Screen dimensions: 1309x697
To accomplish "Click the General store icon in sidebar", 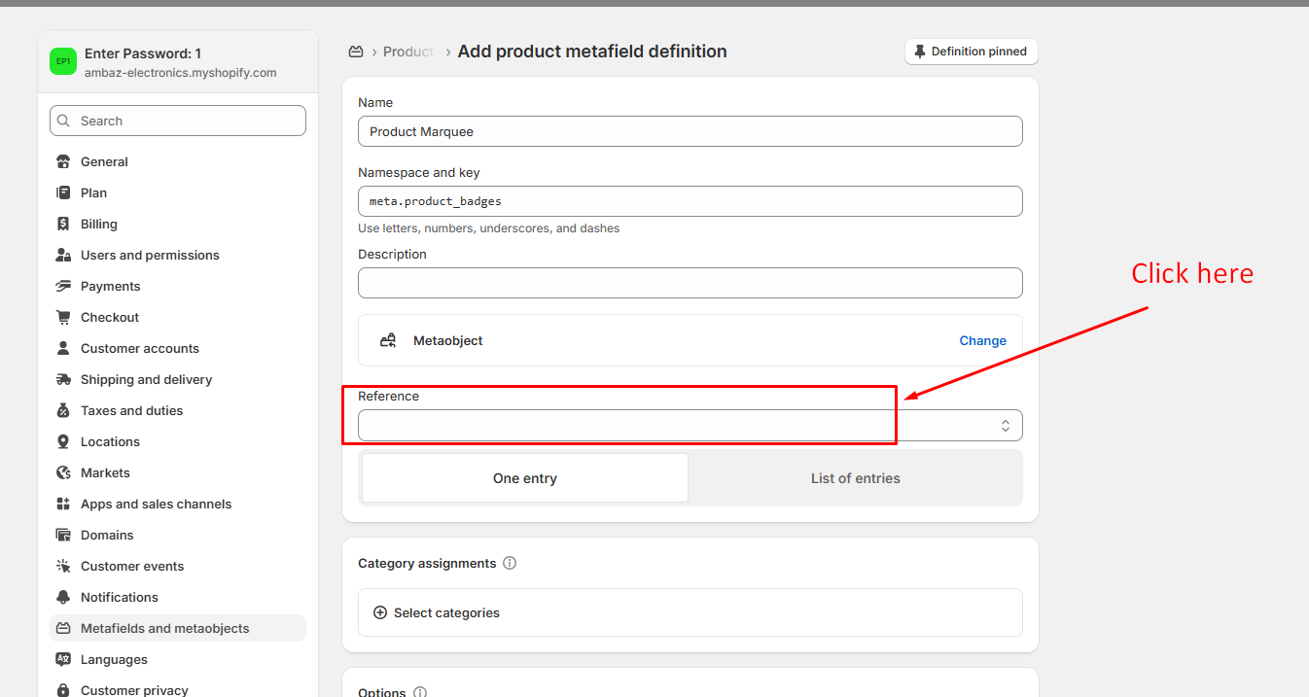I will pos(63,162).
